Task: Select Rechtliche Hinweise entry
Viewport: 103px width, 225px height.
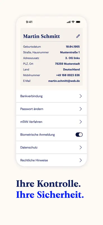Action: click(52, 160)
